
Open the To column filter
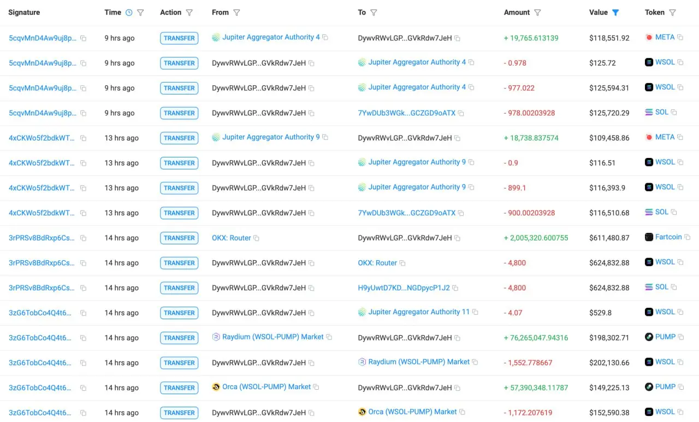[374, 13]
